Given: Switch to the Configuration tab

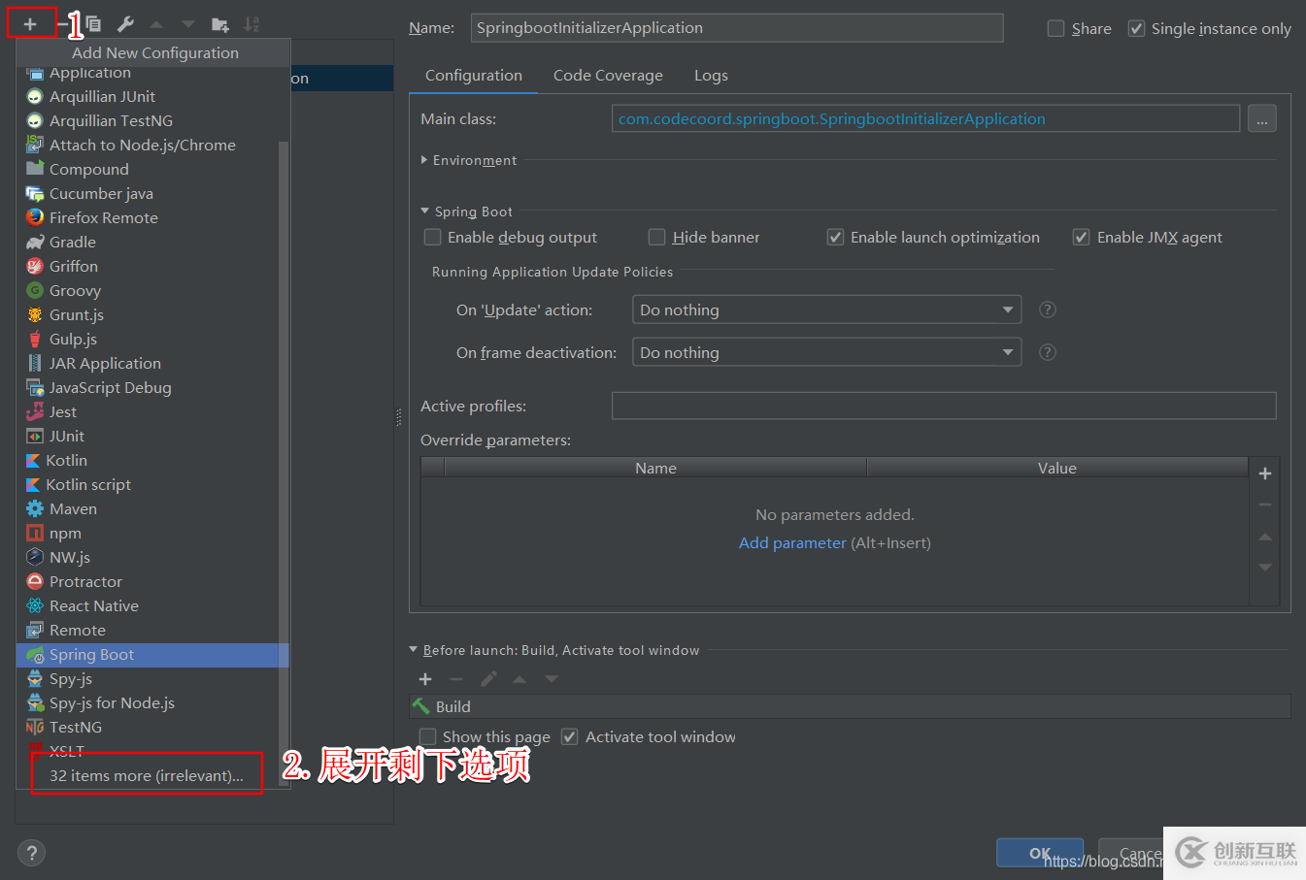Looking at the screenshot, I should point(474,76).
